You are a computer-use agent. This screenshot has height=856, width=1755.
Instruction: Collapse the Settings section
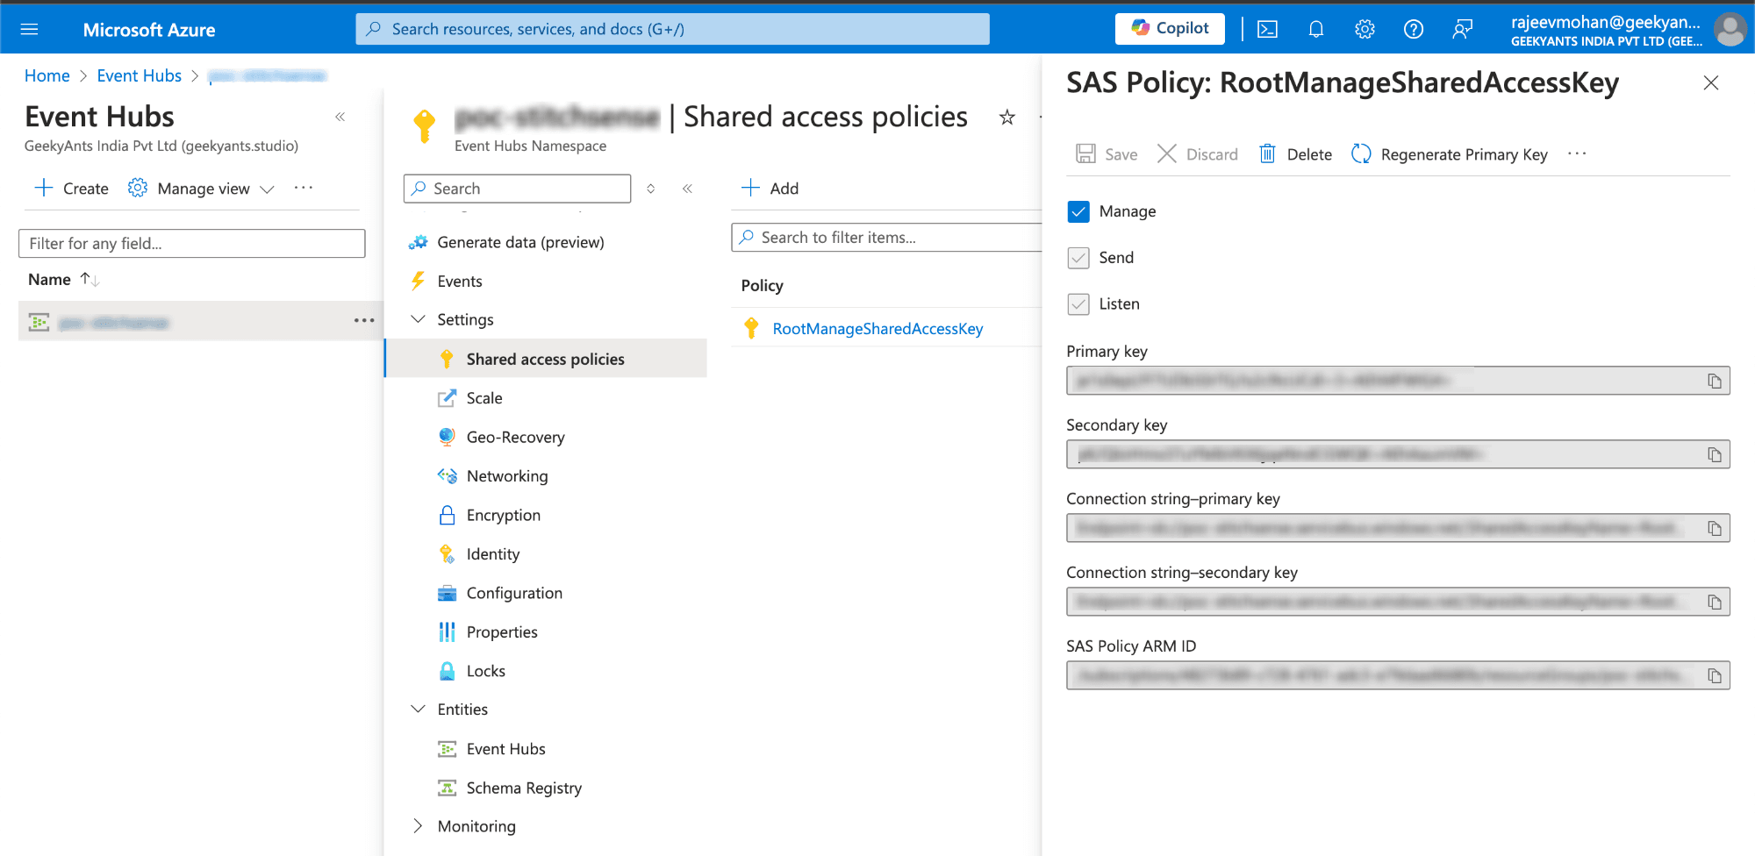click(x=419, y=319)
